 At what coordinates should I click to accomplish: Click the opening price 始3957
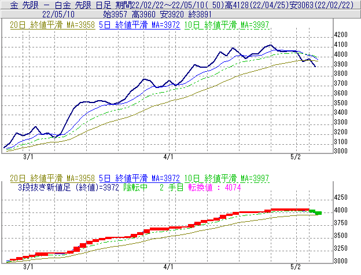(x=115, y=14)
